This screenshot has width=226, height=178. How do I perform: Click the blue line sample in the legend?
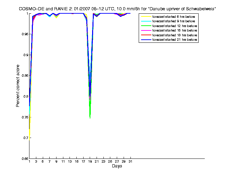(146, 40)
